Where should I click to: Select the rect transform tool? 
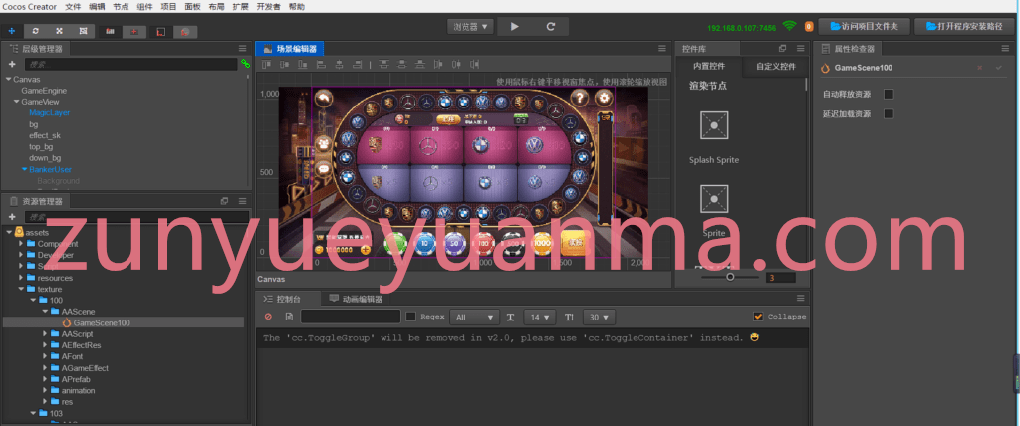point(83,31)
